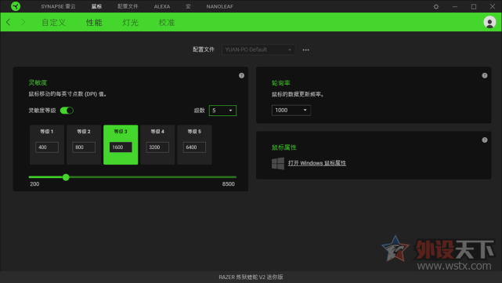Select the mouse top menu item
502x283 pixels.
tap(96, 6)
